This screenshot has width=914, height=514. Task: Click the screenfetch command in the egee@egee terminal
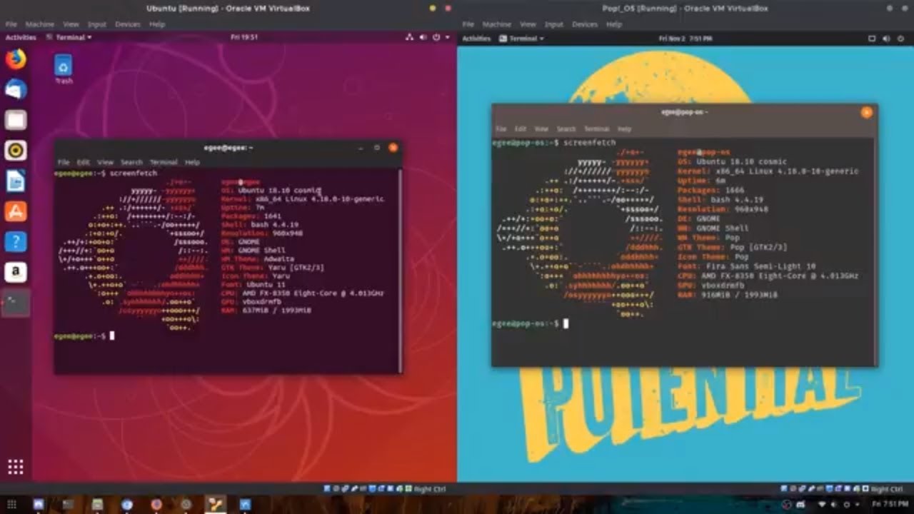point(134,173)
